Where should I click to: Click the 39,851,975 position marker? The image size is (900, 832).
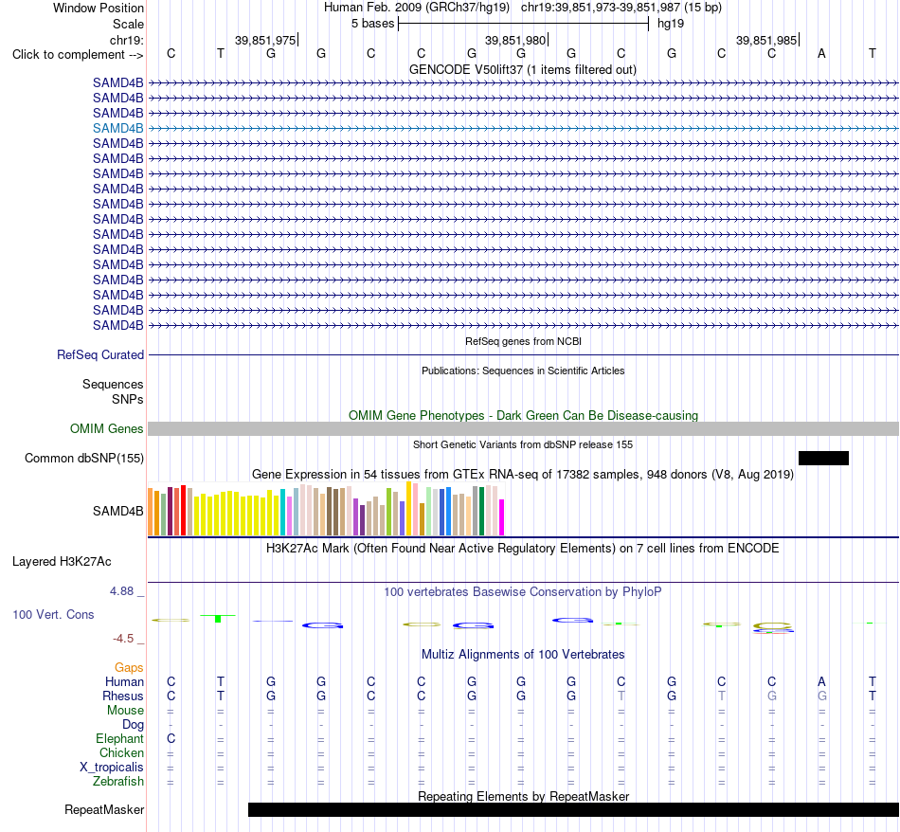265,40
